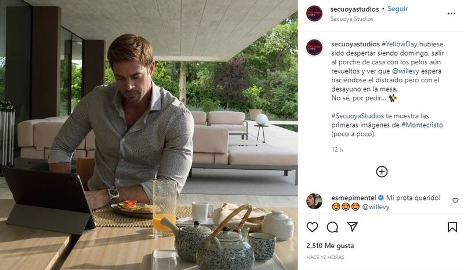Click the post photo of the man at the table

tap(149, 135)
